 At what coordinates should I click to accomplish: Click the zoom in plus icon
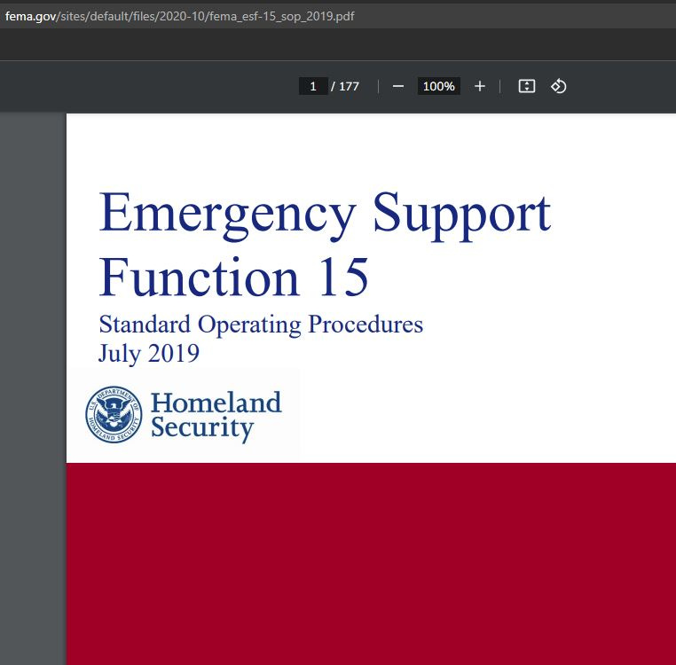coord(479,87)
